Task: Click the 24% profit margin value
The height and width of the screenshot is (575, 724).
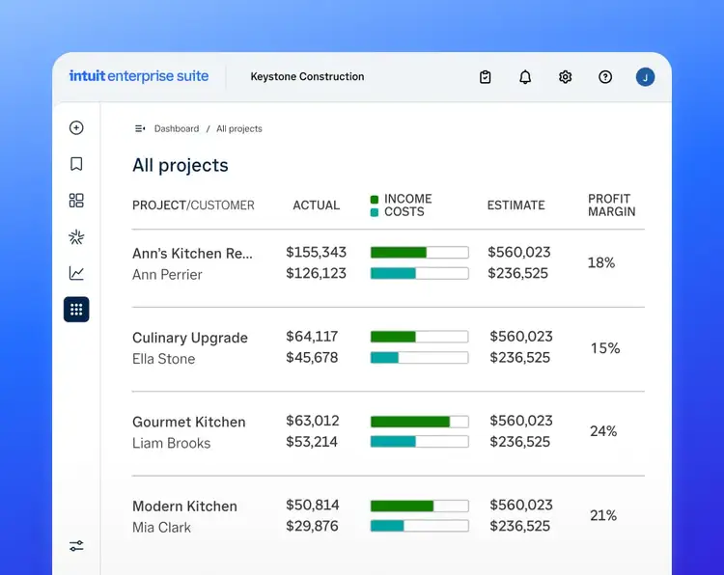Action: click(603, 431)
